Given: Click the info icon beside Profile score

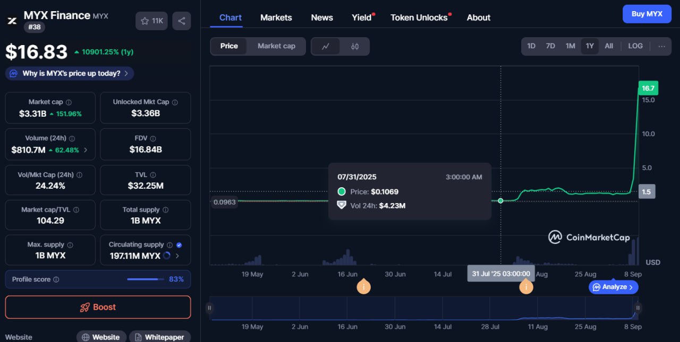Looking at the screenshot, I should pyautogui.click(x=56, y=279).
